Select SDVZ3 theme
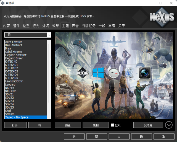Screen dimensions: 177x142 tap(25, 101)
